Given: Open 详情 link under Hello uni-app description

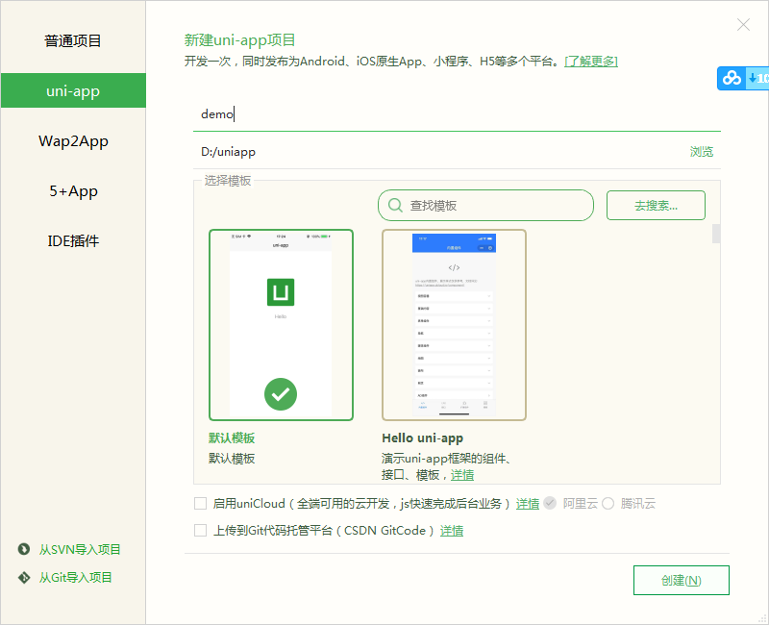Looking at the screenshot, I should pos(462,475).
